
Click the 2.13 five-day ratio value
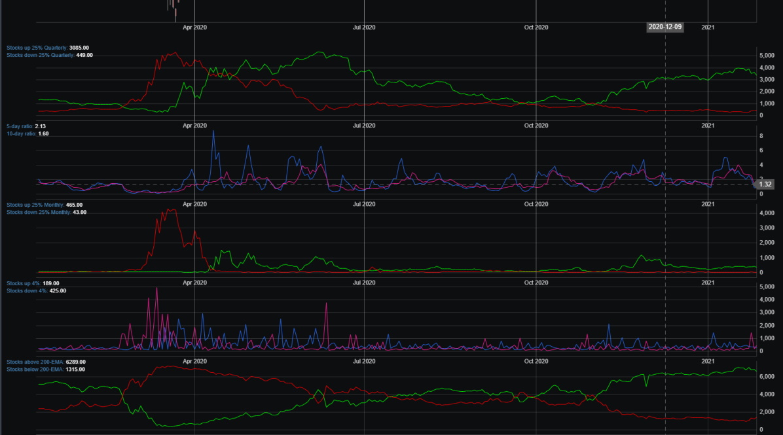click(x=41, y=126)
